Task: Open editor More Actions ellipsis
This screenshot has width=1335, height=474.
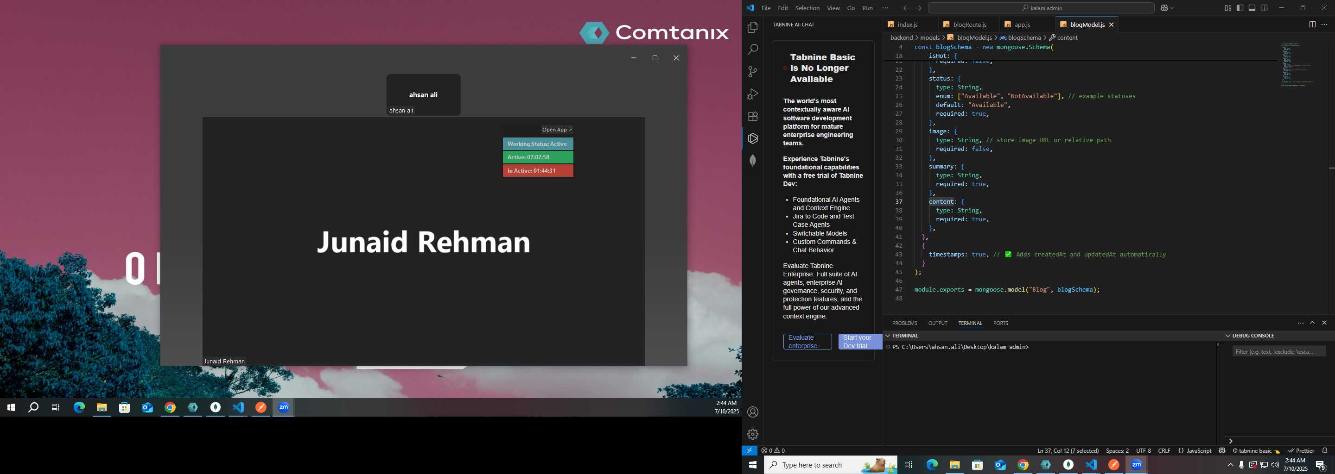Action: (x=1324, y=25)
